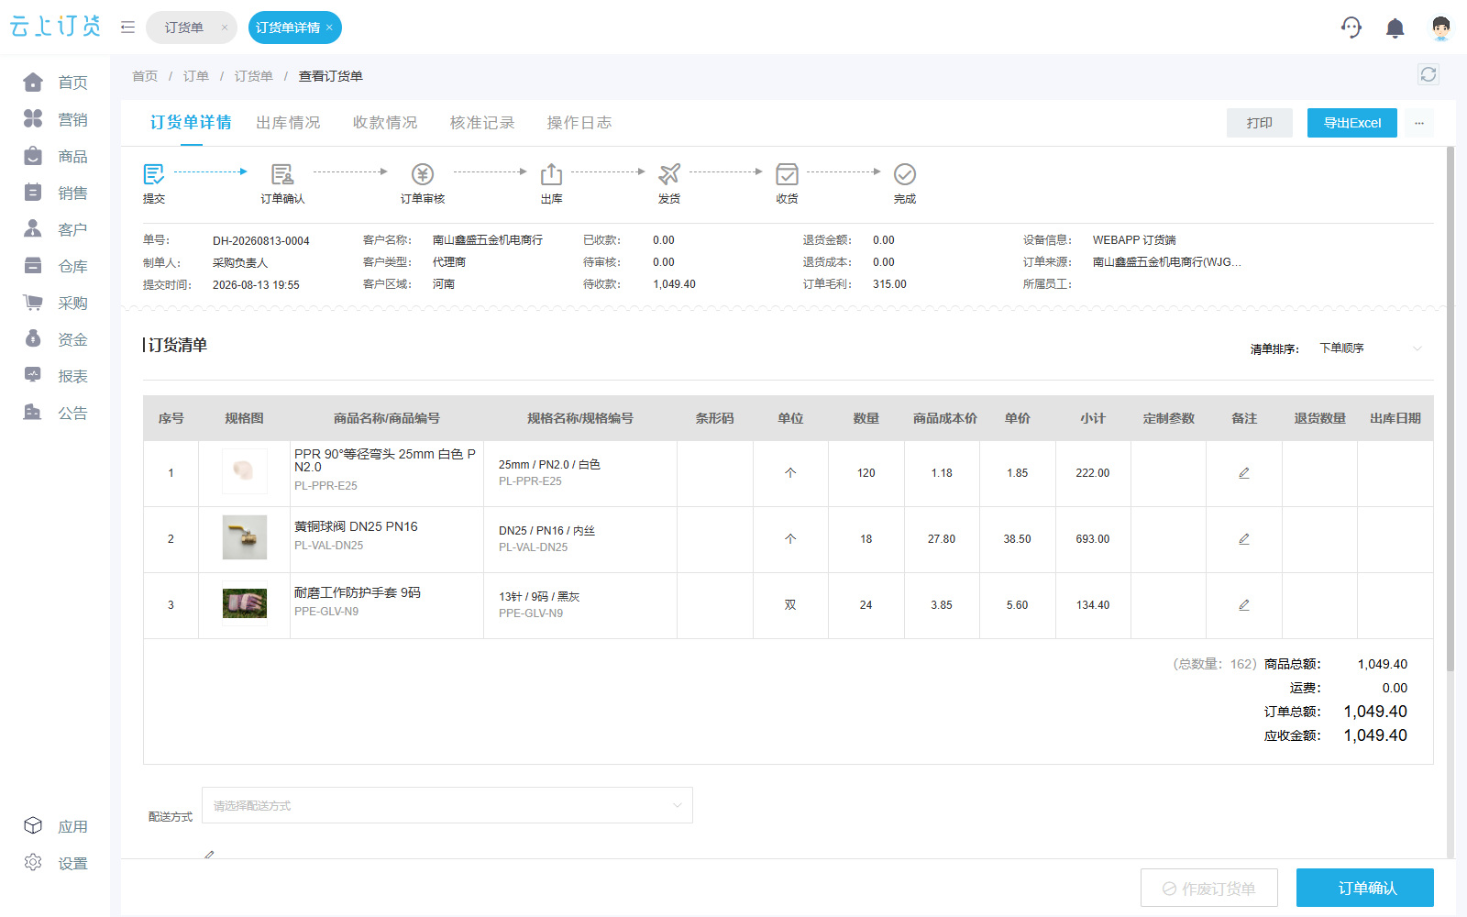
Task: Edit remark for 黄铜球阀 DN25 row
Action: (1244, 539)
